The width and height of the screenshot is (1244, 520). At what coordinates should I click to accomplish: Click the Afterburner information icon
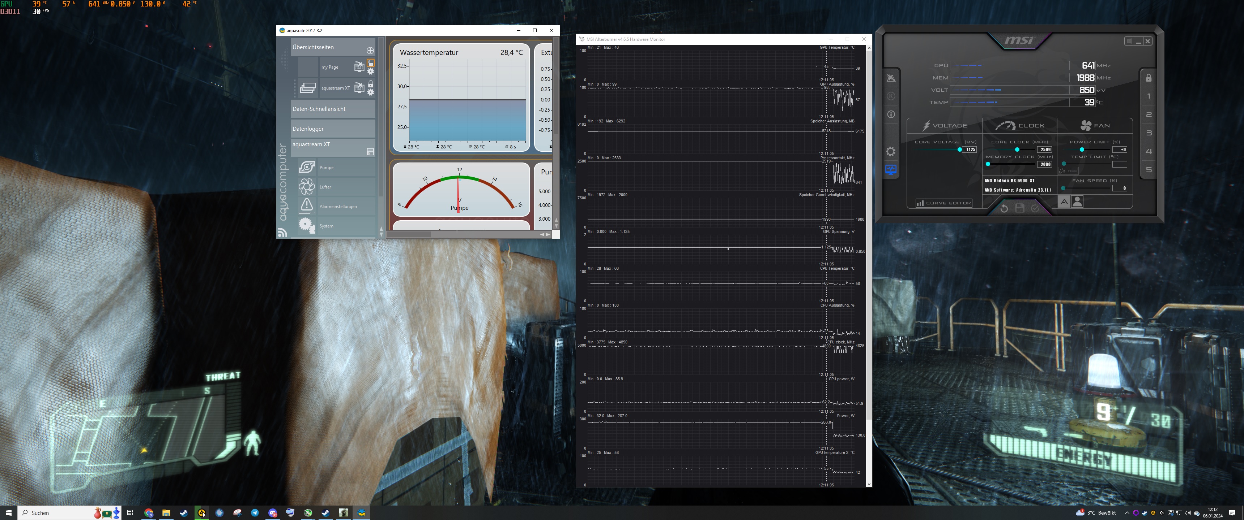point(890,114)
